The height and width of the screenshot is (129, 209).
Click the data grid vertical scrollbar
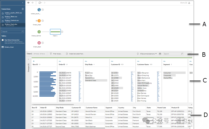[192, 113]
